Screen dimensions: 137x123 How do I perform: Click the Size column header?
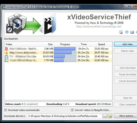pyautogui.click(x=46, y=44)
